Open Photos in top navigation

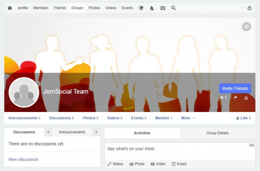[94, 8]
